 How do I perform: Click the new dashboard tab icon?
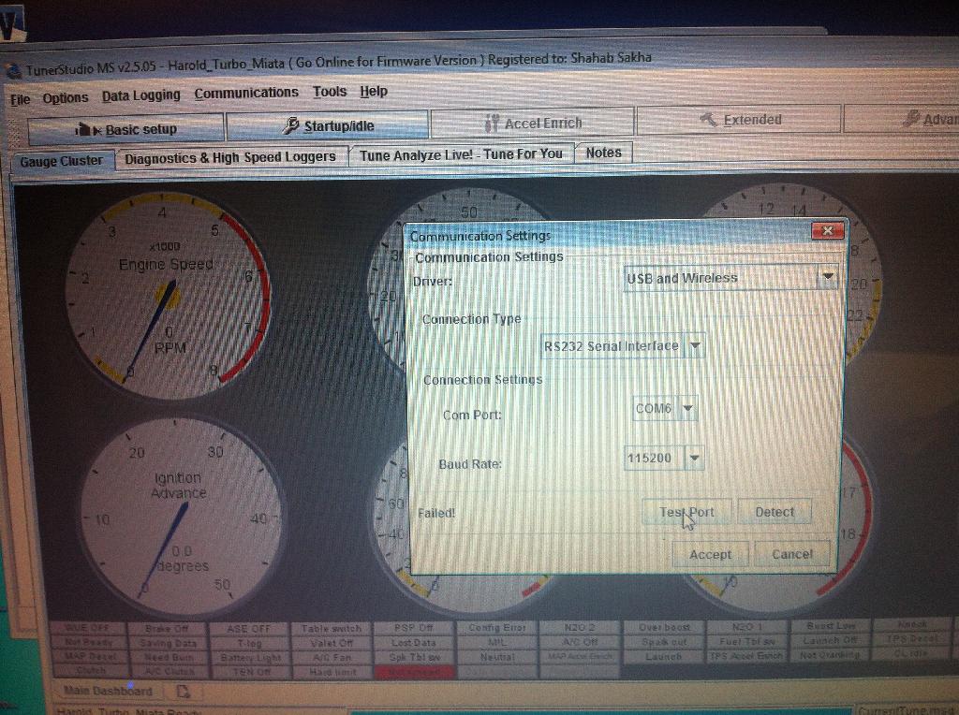[x=183, y=692]
